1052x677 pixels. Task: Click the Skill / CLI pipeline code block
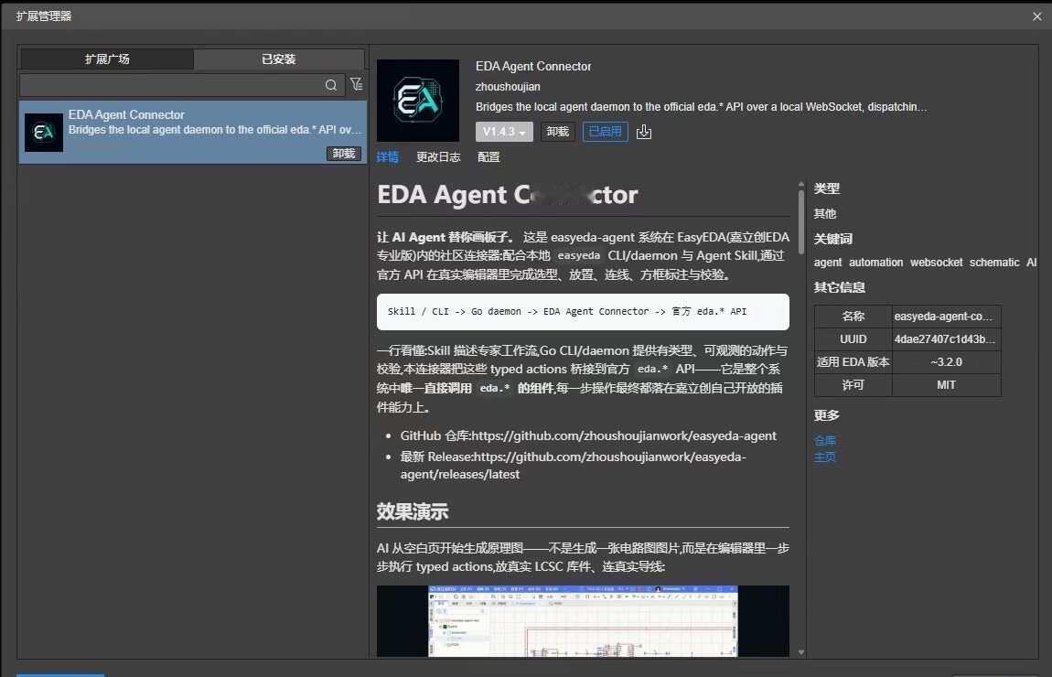583,312
